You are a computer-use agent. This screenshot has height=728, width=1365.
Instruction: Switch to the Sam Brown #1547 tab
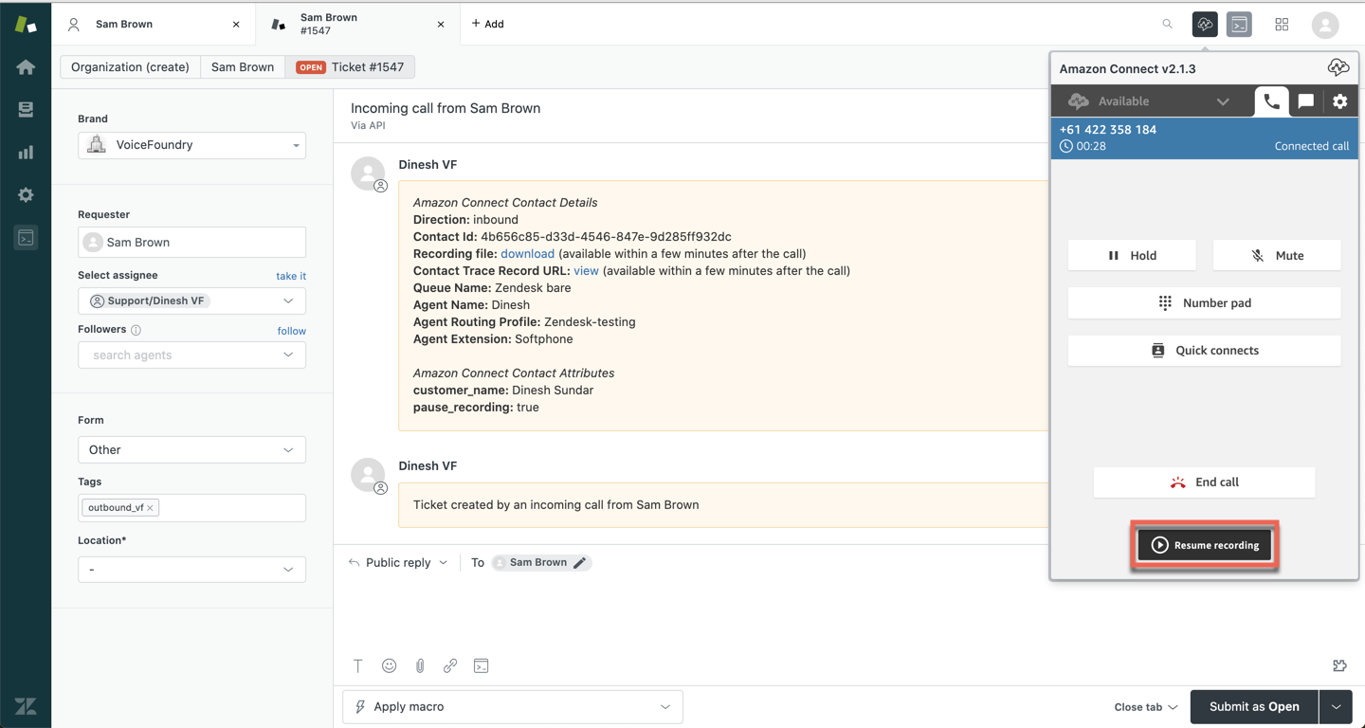(x=351, y=24)
